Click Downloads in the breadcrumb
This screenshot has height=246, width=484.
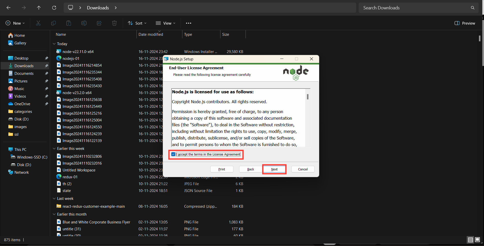point(98,8)
